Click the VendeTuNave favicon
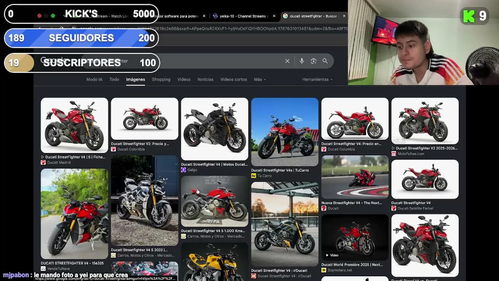Screen dimensions: 499x281 (x=43, y=269)
